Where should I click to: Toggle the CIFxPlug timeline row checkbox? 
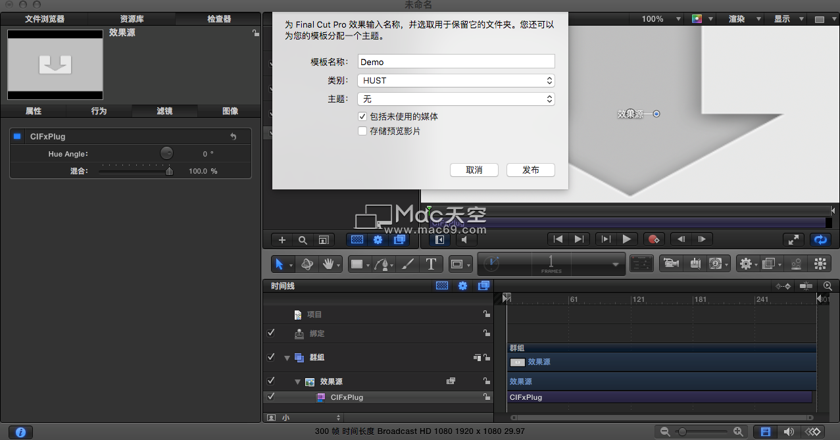[x=270, y=397]
